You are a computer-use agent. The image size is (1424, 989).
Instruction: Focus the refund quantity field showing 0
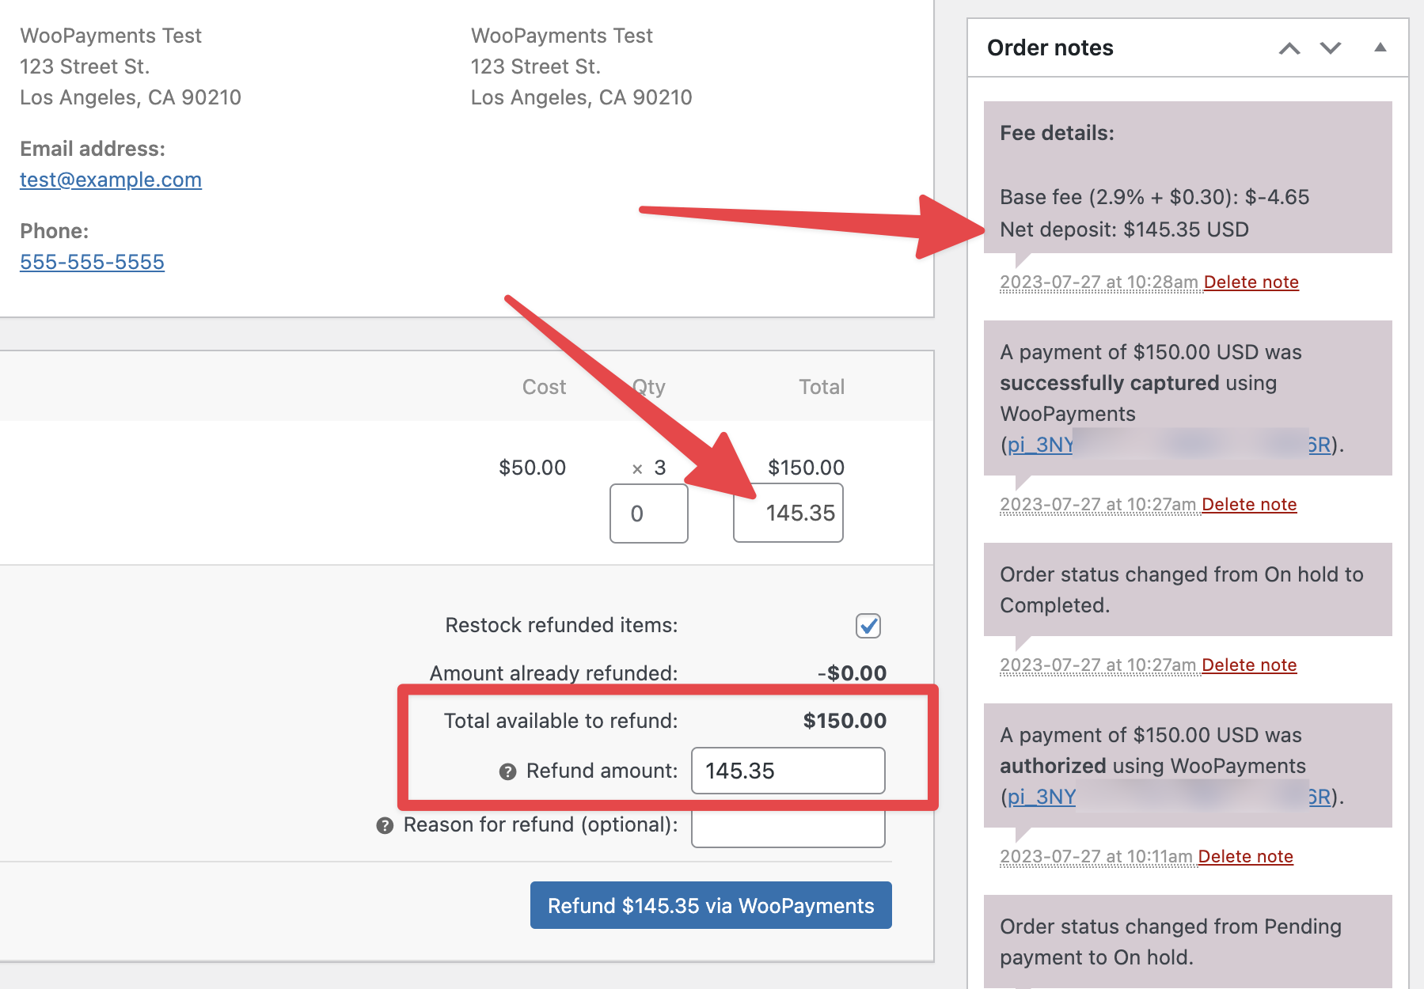[649, 513]
